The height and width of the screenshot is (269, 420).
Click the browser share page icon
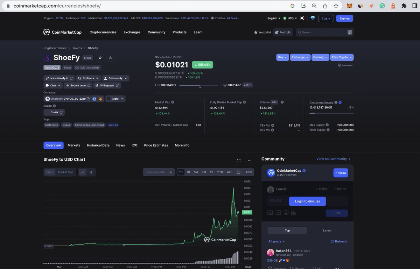325,6
